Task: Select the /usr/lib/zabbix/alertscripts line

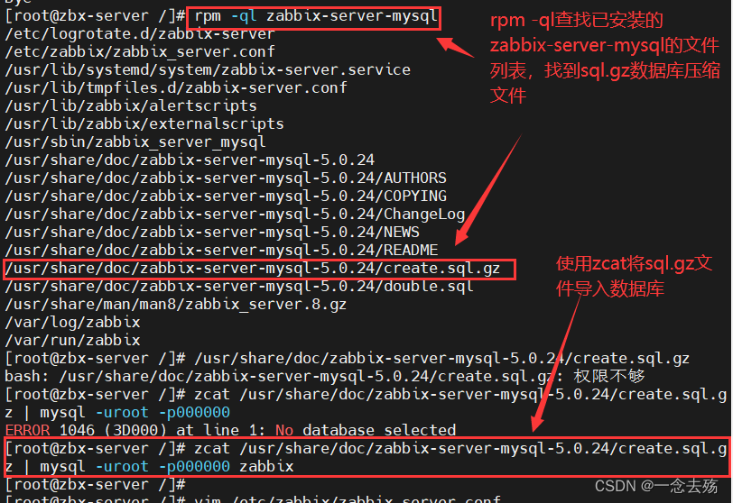Action: click(131, 106)
